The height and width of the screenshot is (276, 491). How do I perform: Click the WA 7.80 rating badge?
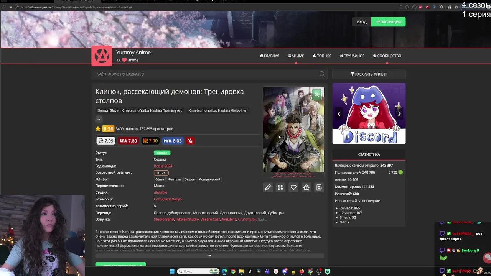128,141
